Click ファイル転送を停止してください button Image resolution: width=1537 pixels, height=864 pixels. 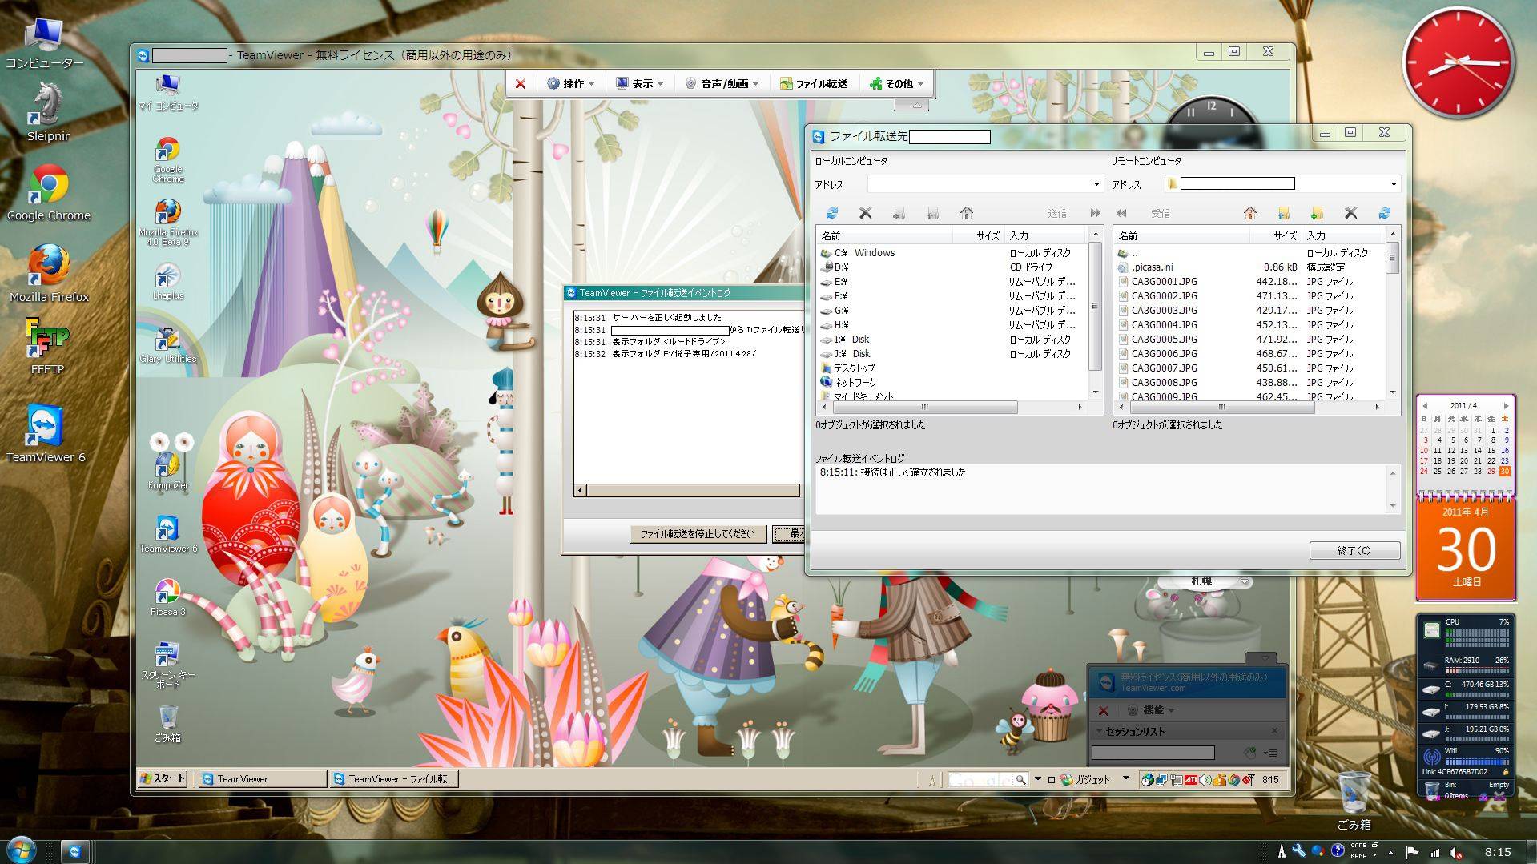(x=698, y=534)
